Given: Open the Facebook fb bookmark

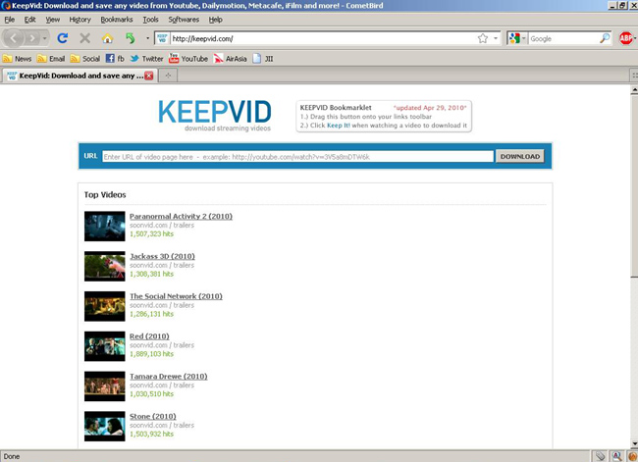Looking at the screenshot, I should pos(115,59).
